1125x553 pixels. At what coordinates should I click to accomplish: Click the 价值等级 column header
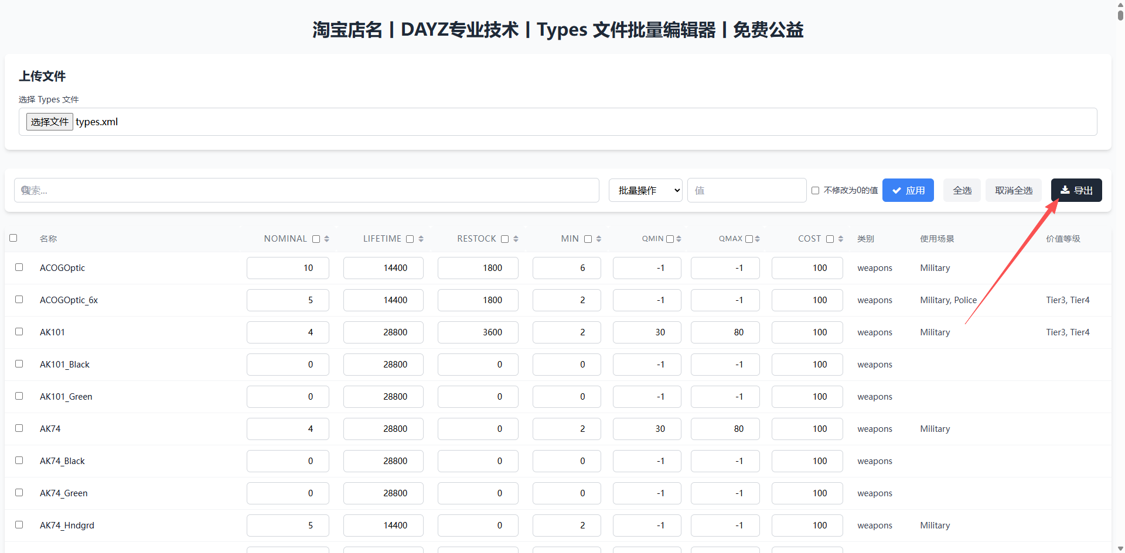click(1063, 239)
